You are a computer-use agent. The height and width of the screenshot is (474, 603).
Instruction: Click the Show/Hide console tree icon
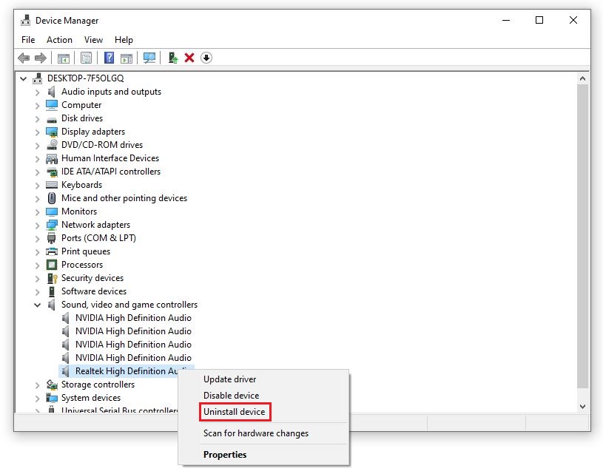coord(62,58)
